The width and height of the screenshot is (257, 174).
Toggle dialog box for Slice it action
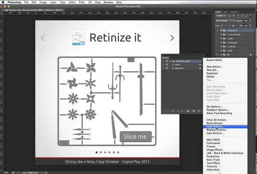tap(167, 65)
